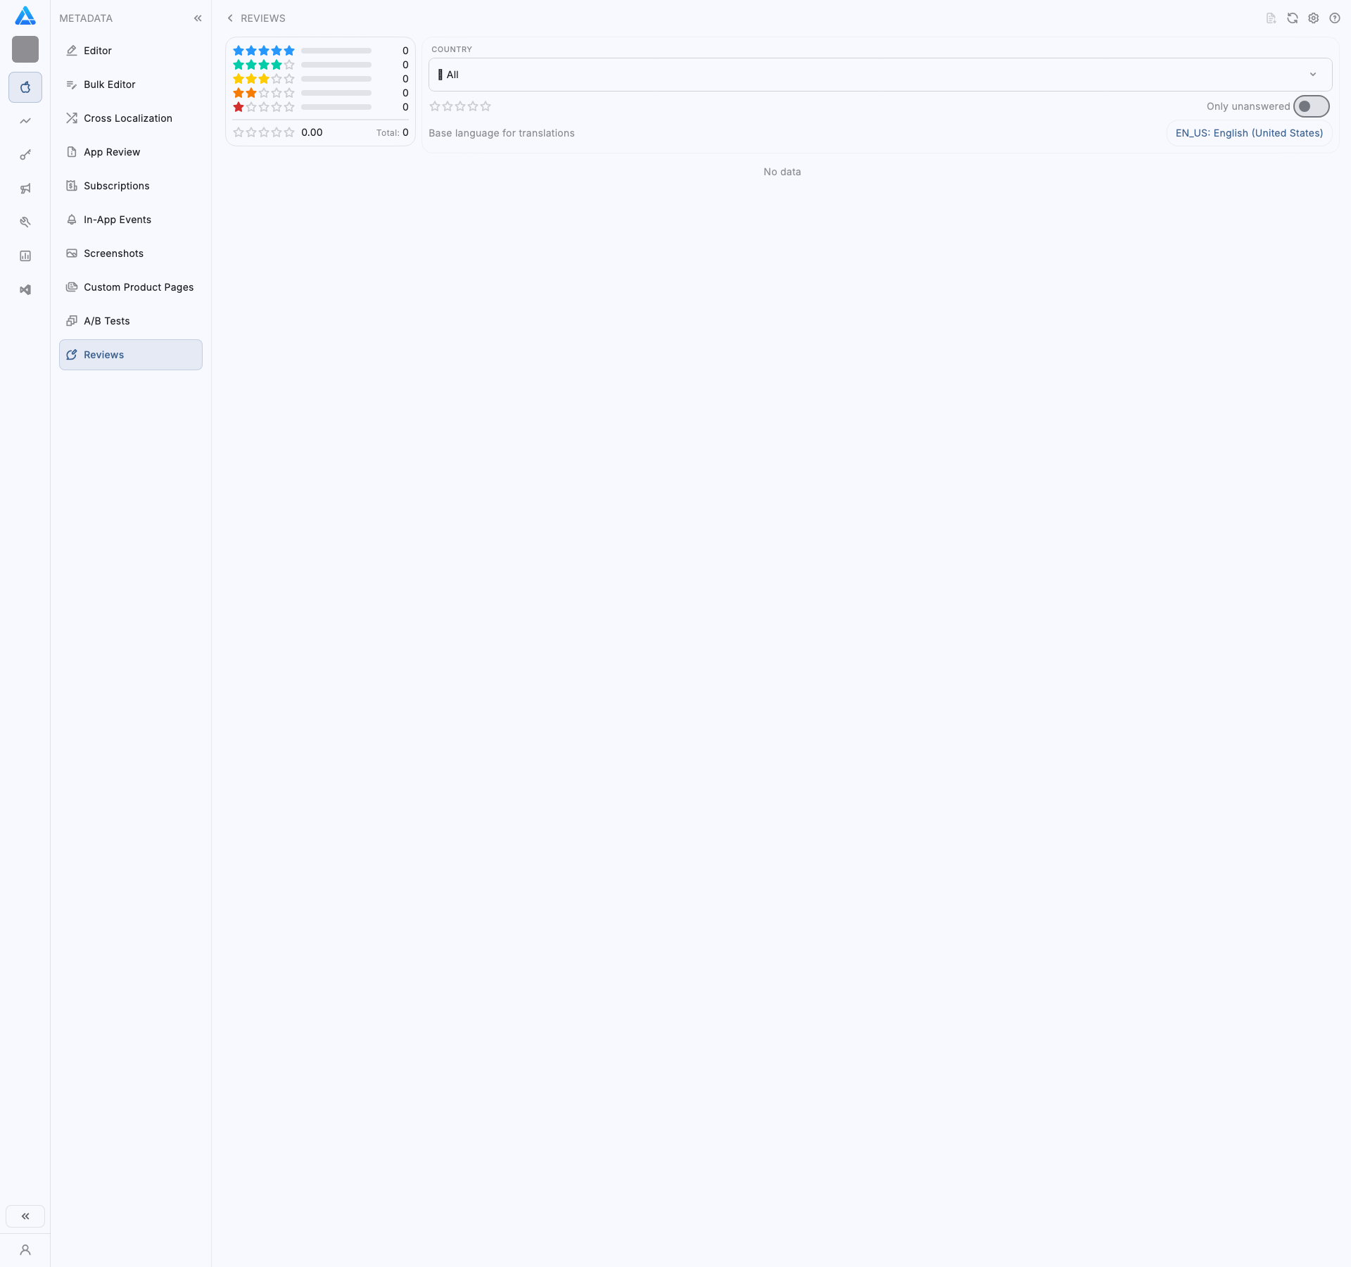Click the export document icon in header
The height and width of the screenshot is (1267, 1351).
1271,18
